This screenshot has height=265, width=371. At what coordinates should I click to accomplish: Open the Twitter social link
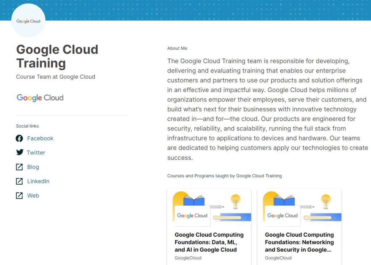tap(36, 153)
